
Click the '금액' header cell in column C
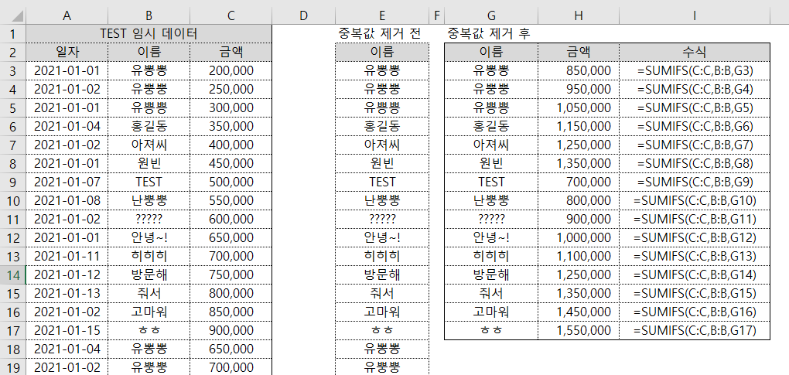tap(231, 52)
